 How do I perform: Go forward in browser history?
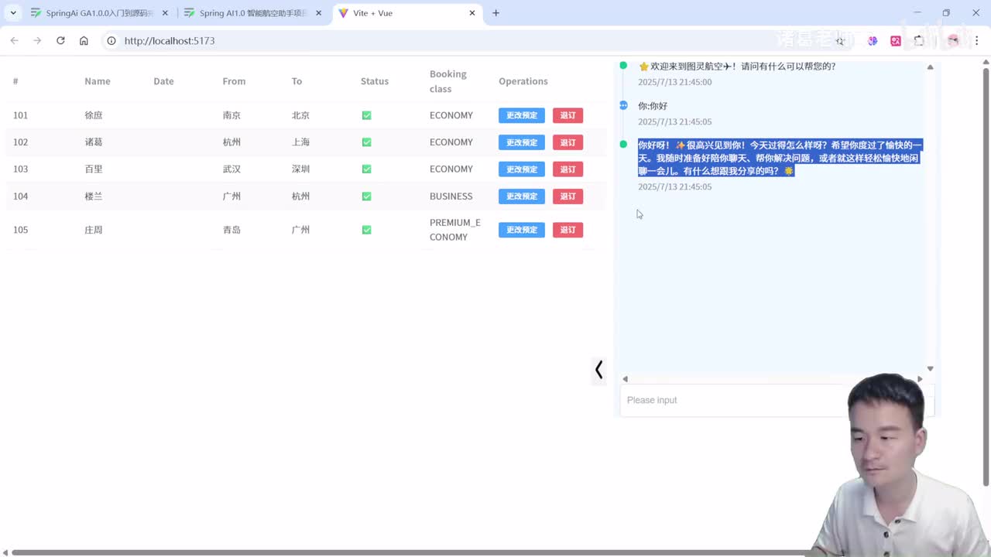tap(37, 40)
